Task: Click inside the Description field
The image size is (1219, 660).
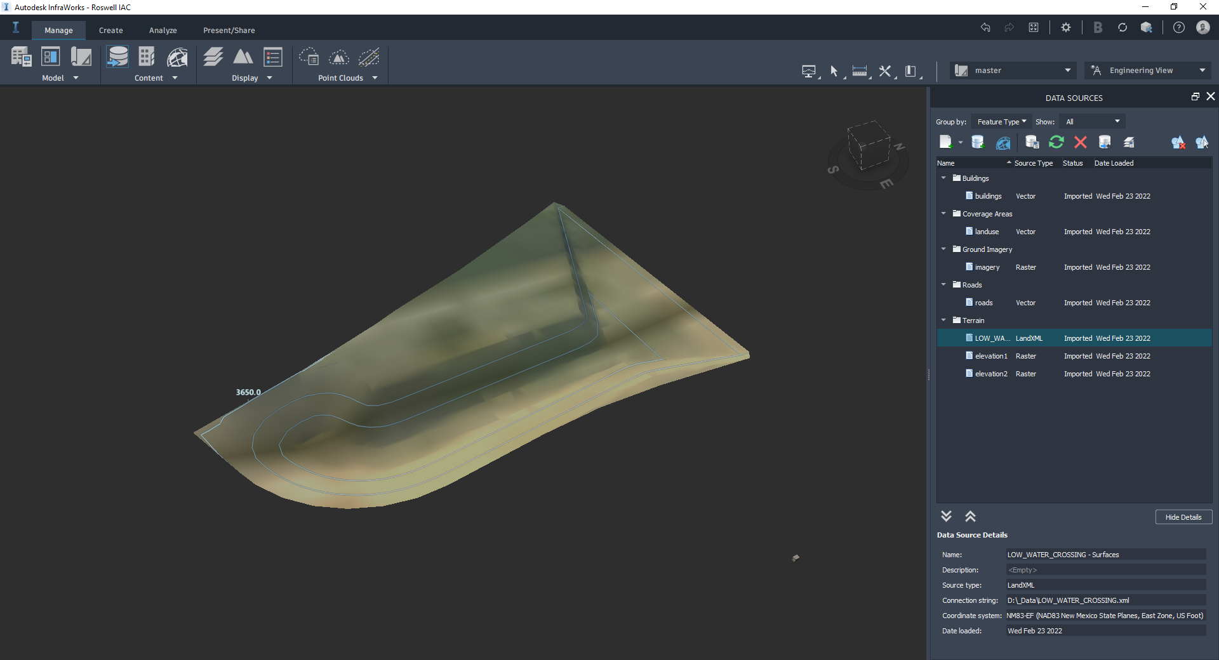Action: (x=1105, y=570)
